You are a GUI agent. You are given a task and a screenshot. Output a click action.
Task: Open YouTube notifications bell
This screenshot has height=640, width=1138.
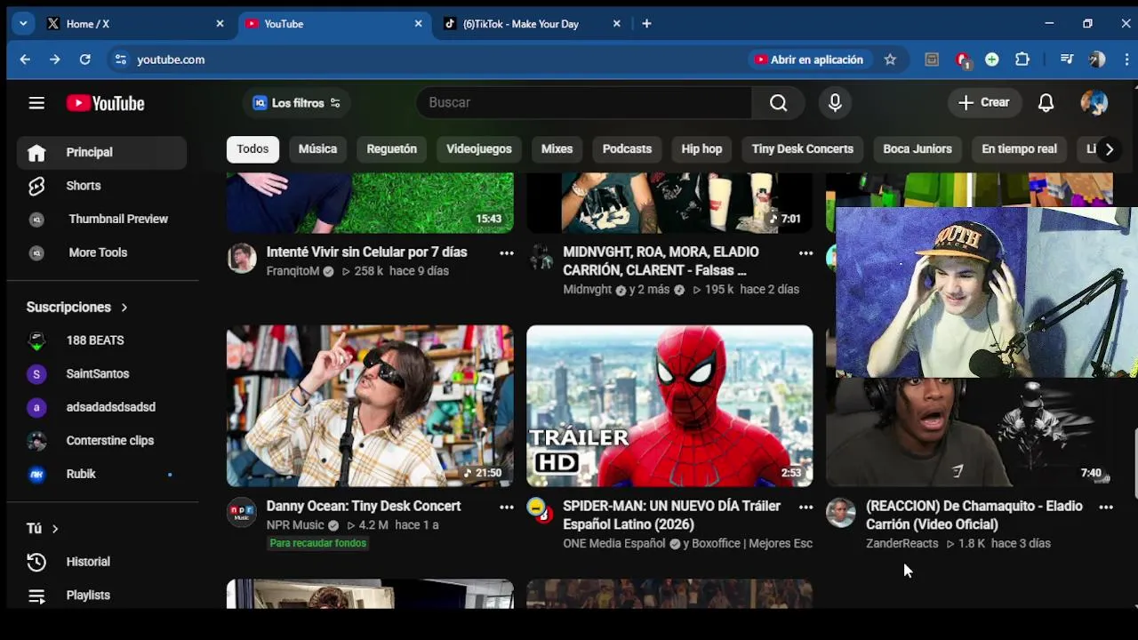coord(1046,103)
